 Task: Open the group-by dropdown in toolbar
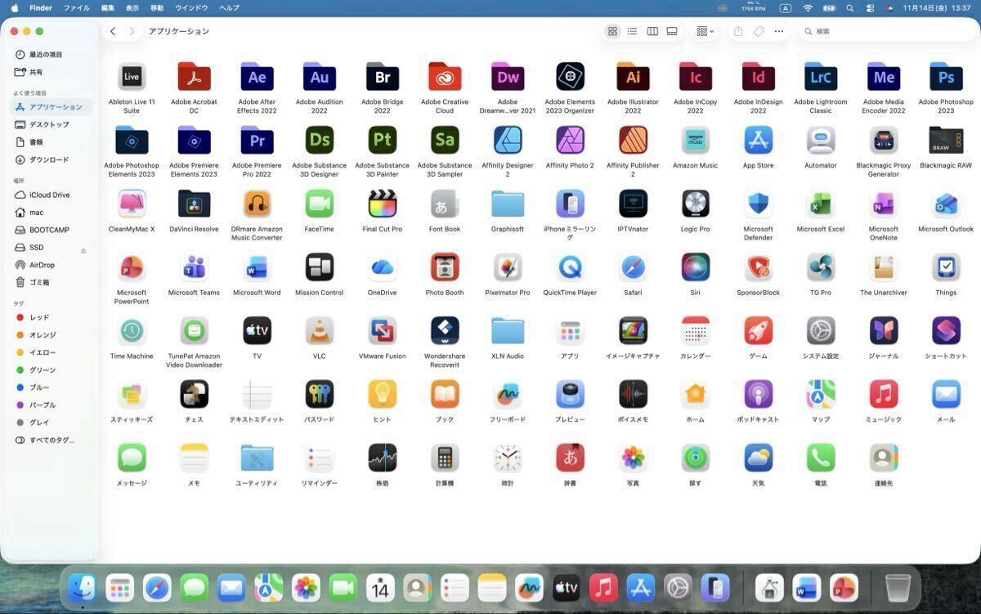[705, 31]
